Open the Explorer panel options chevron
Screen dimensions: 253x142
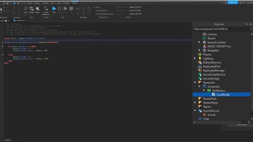point(247,24)
